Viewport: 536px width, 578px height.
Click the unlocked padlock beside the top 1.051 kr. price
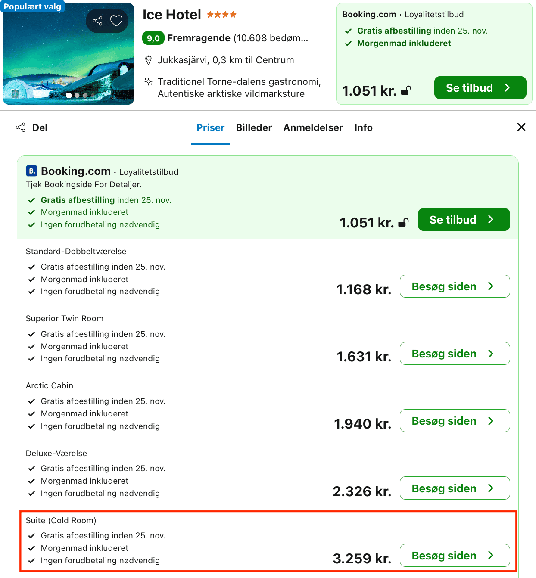point(406,90)
